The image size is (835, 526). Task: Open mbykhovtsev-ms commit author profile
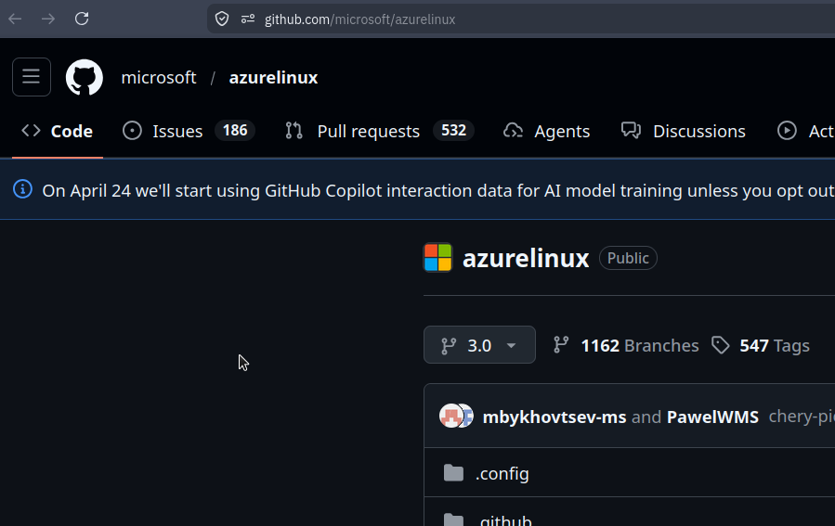pos(554,417)
